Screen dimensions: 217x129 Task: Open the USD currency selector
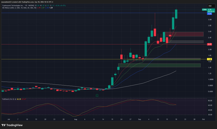211,6
